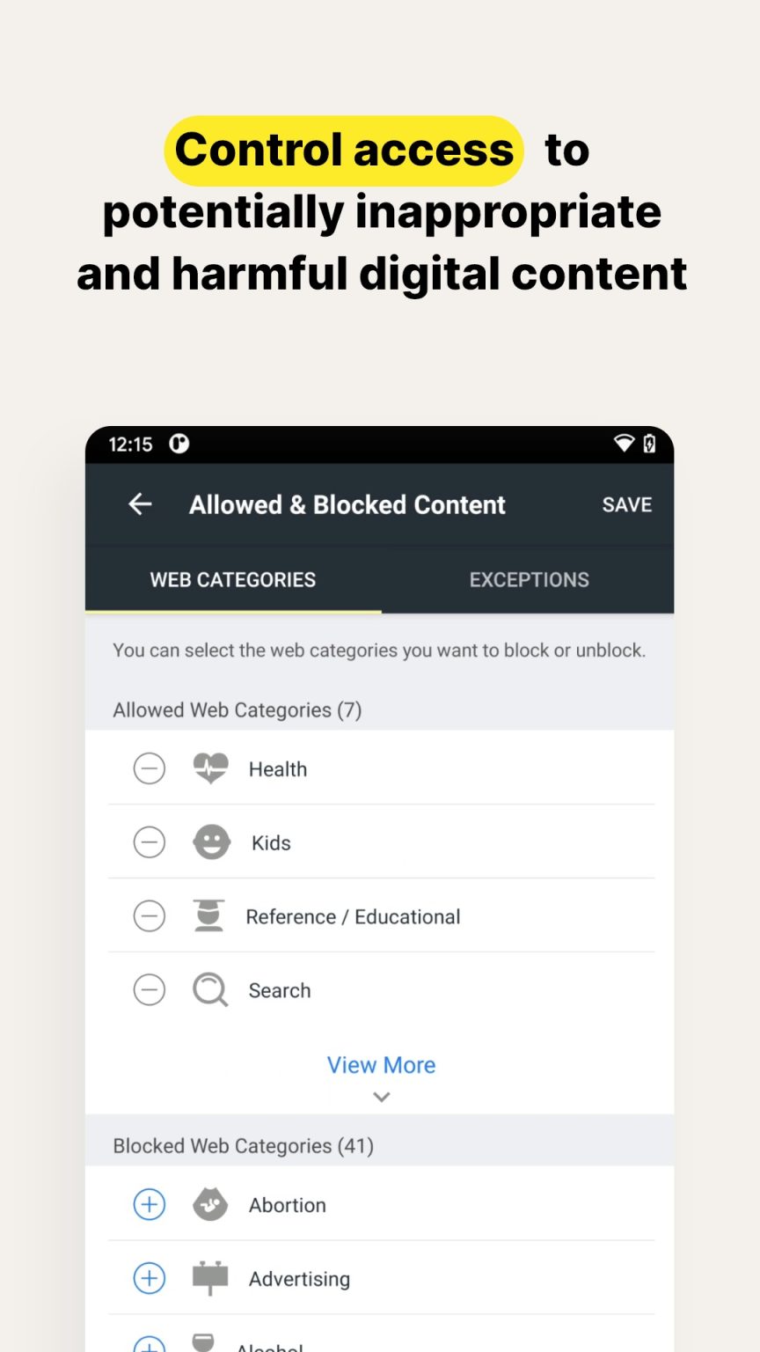760x1352 pixels.
Task: Allow the Advertising category
Action: (149, 1278)
